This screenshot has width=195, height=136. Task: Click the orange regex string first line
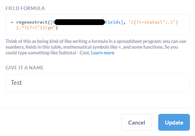pyautogui.click(x=153, y=22)
